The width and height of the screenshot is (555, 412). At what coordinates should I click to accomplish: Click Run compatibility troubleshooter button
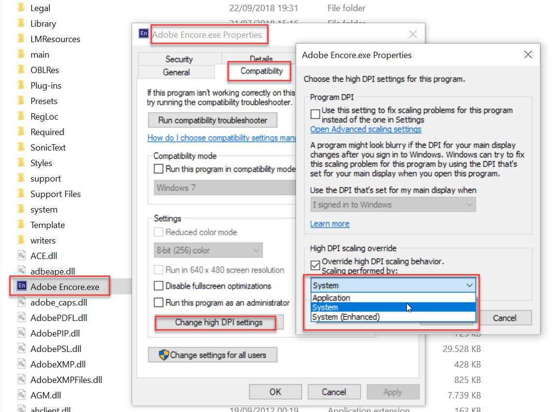[214, 120]
